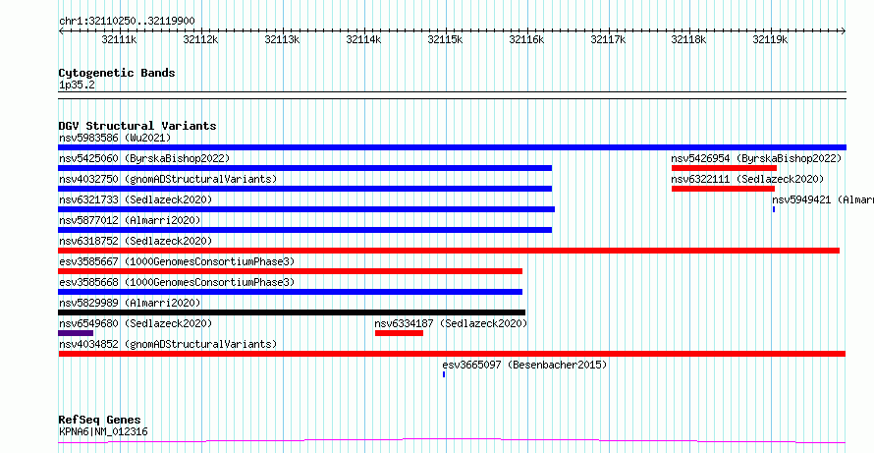Select the blue bar for nsv5983586

pyautogui.click(x=452, y=147)
